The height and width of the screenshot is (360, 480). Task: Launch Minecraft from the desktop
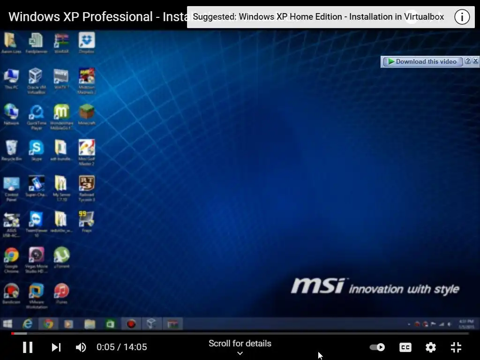point(87,114)
